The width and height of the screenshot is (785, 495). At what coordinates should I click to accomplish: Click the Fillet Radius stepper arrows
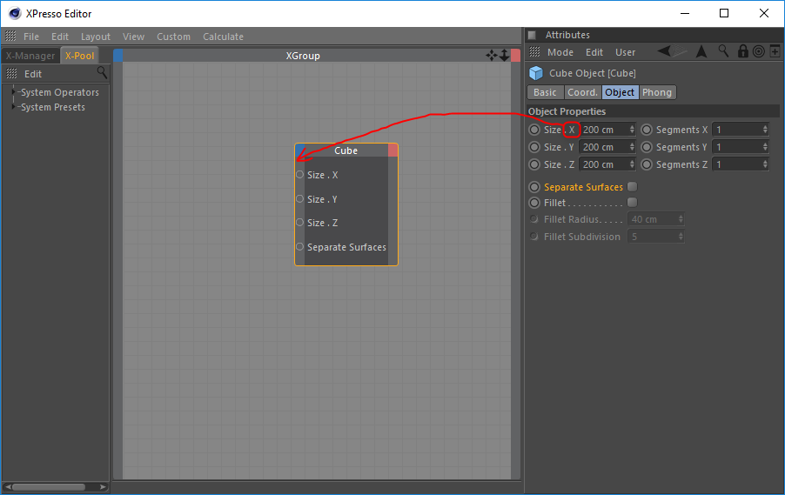pyautogui.click(x=681, y=219)
